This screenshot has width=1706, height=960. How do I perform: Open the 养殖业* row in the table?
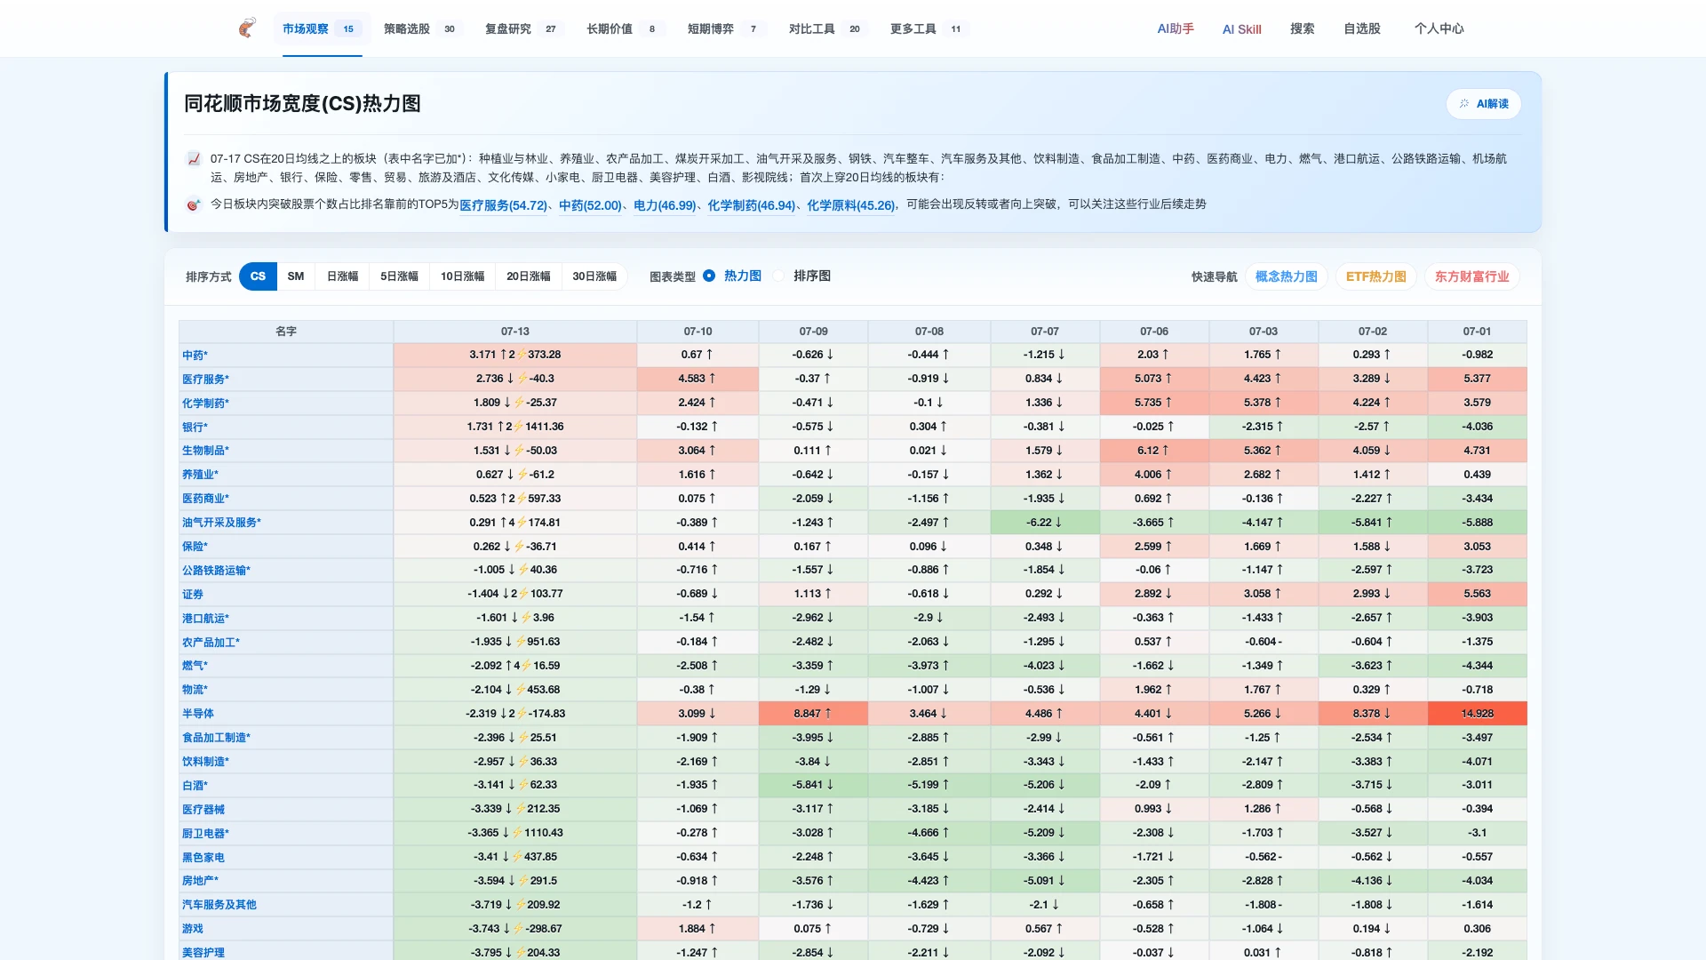tap(200, 475)
